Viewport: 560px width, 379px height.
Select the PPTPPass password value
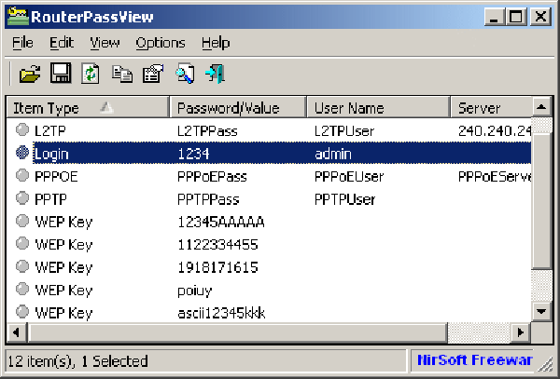click(208, 199)
